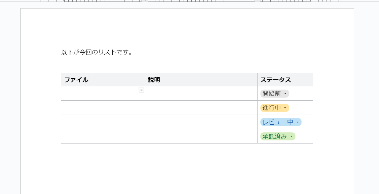Click the 説明 cell beside 承認済み
379x194 pixels.
(201, 136)
